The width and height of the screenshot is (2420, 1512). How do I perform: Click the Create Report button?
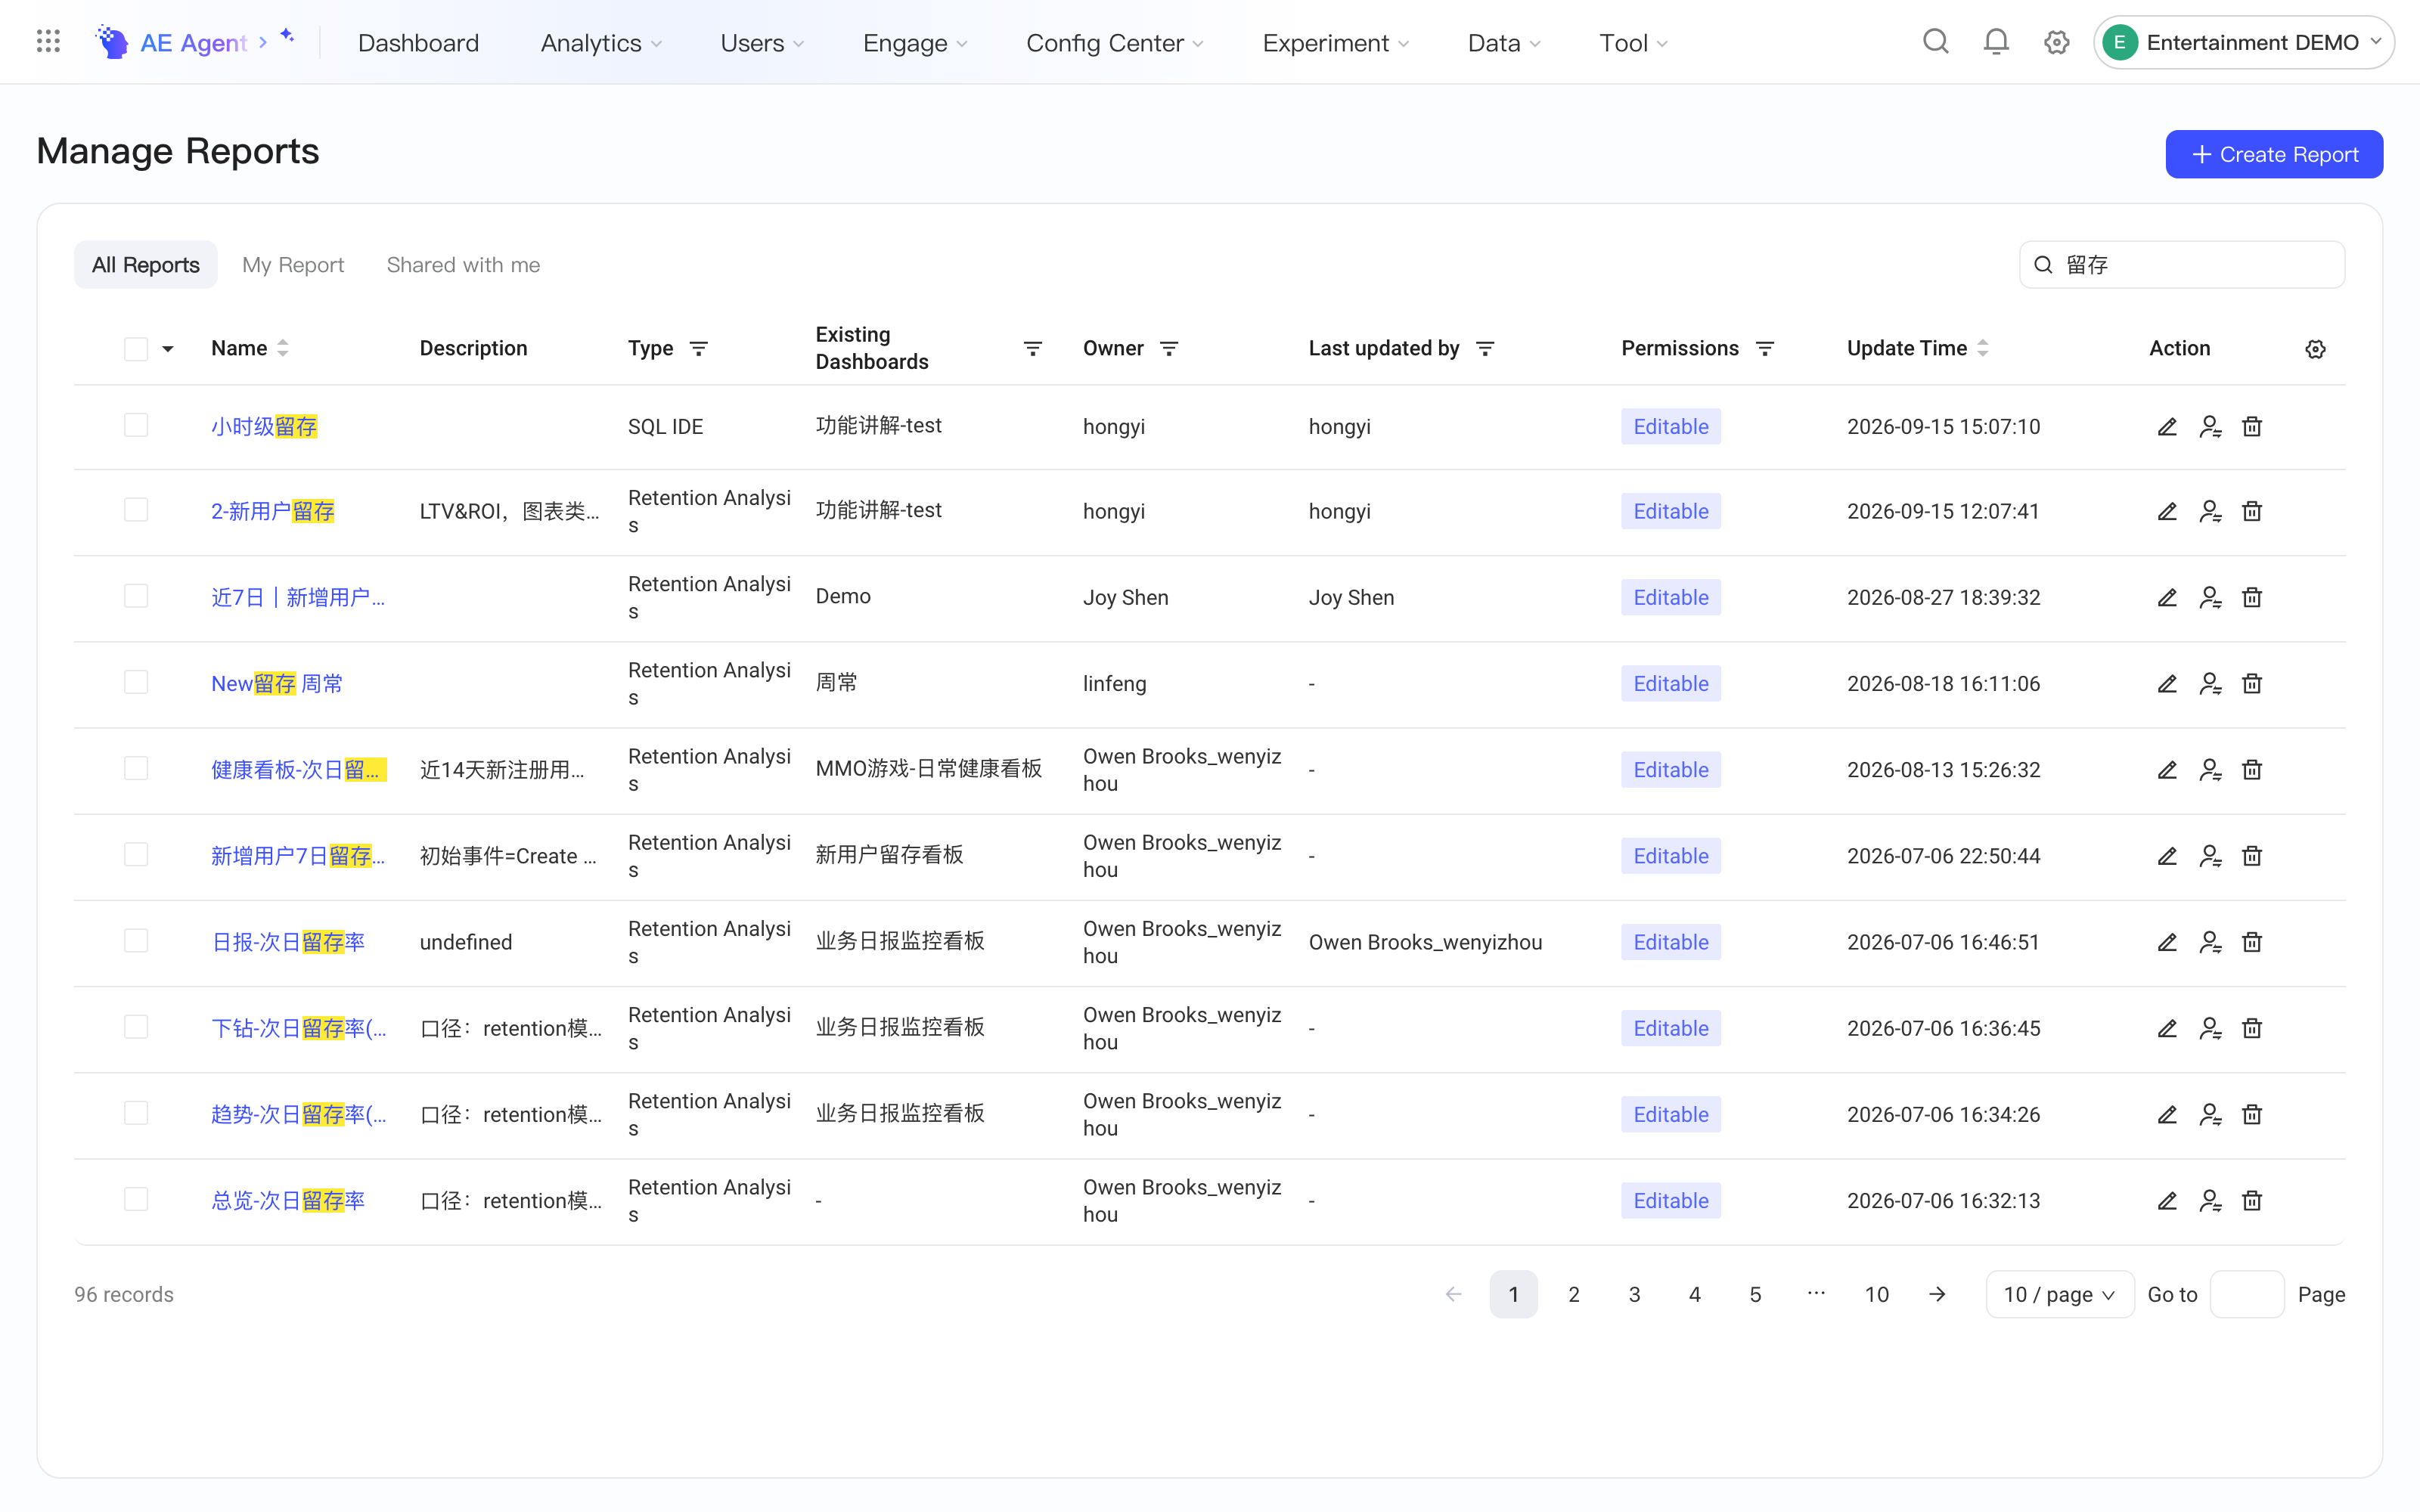(2274, 154)
